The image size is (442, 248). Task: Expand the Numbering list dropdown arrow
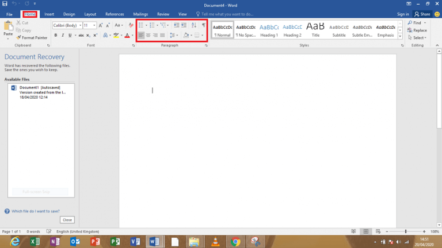click(x=157, y=25)
